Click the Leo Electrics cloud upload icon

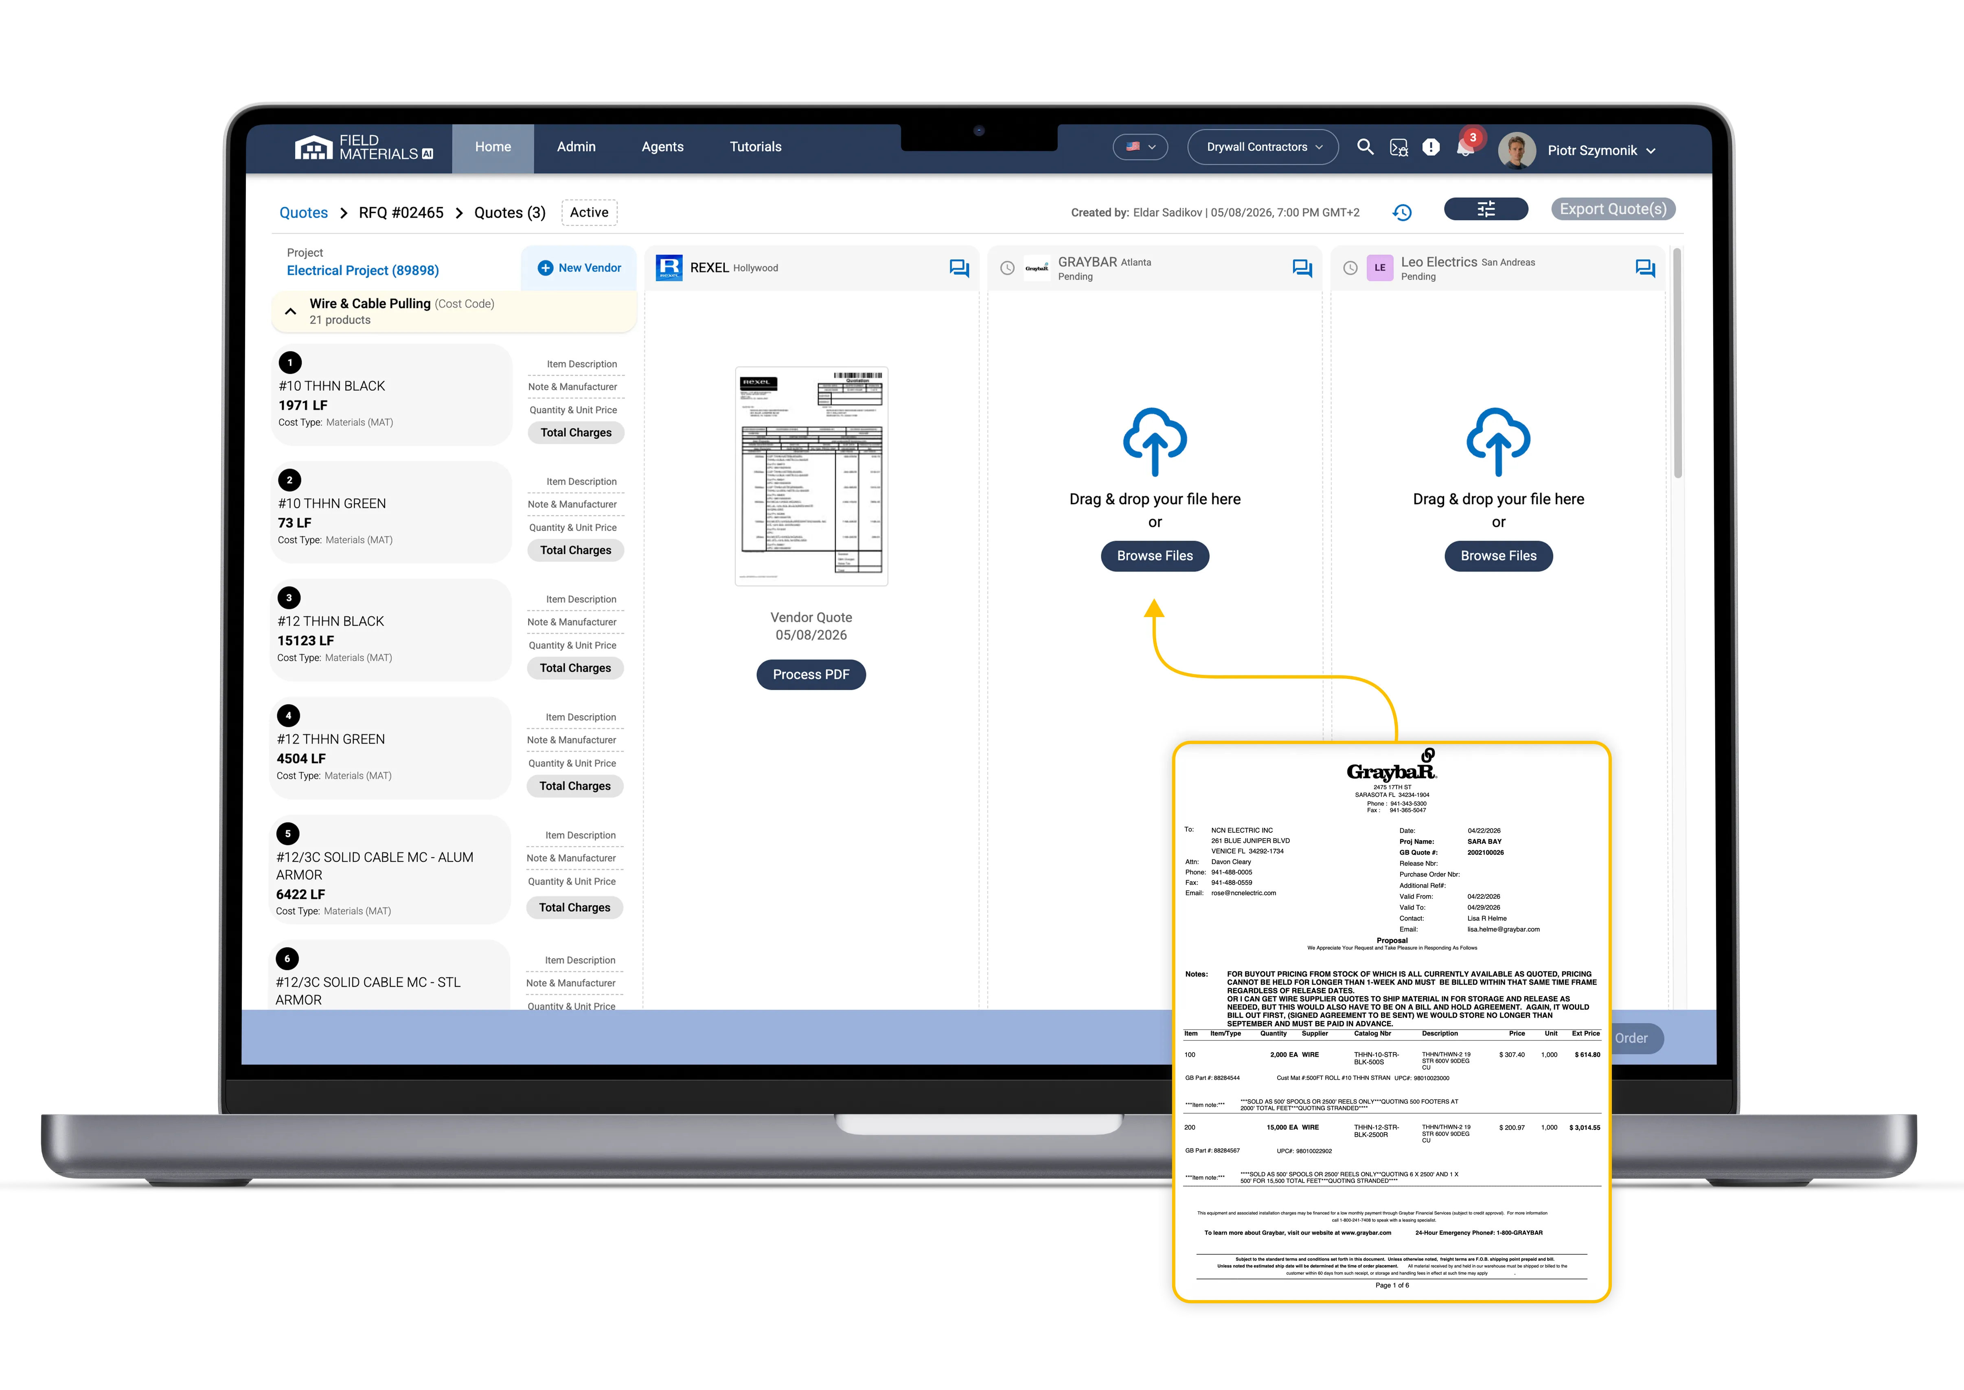pyautogui.click(x=1498, y=442)
